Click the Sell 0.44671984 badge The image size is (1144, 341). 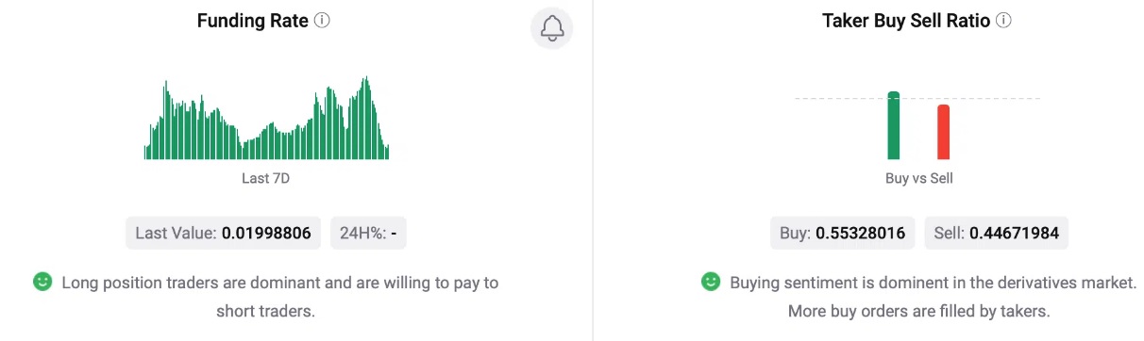click(x=996, y=233)
